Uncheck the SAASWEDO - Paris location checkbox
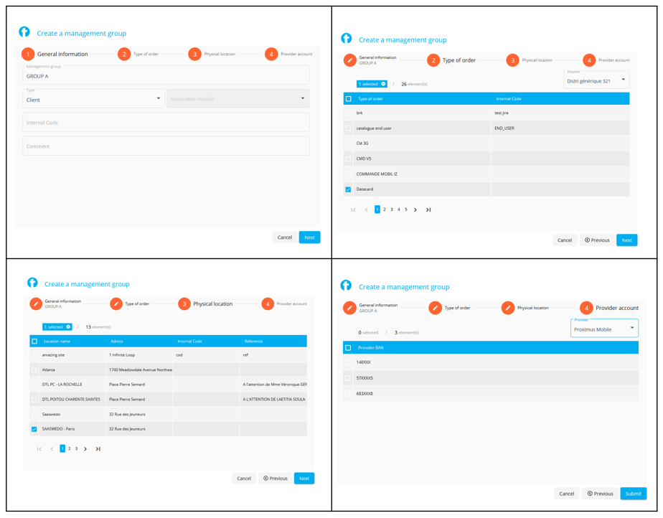The width and height of the screenshot is (663, 518). click(34, 429)
